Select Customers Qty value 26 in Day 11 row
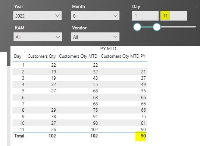This screenshot has width=200, height=146. (x=54, y=130)
